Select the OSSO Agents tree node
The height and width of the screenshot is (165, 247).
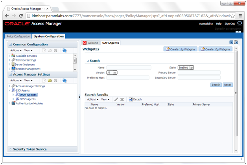(28, 99)
